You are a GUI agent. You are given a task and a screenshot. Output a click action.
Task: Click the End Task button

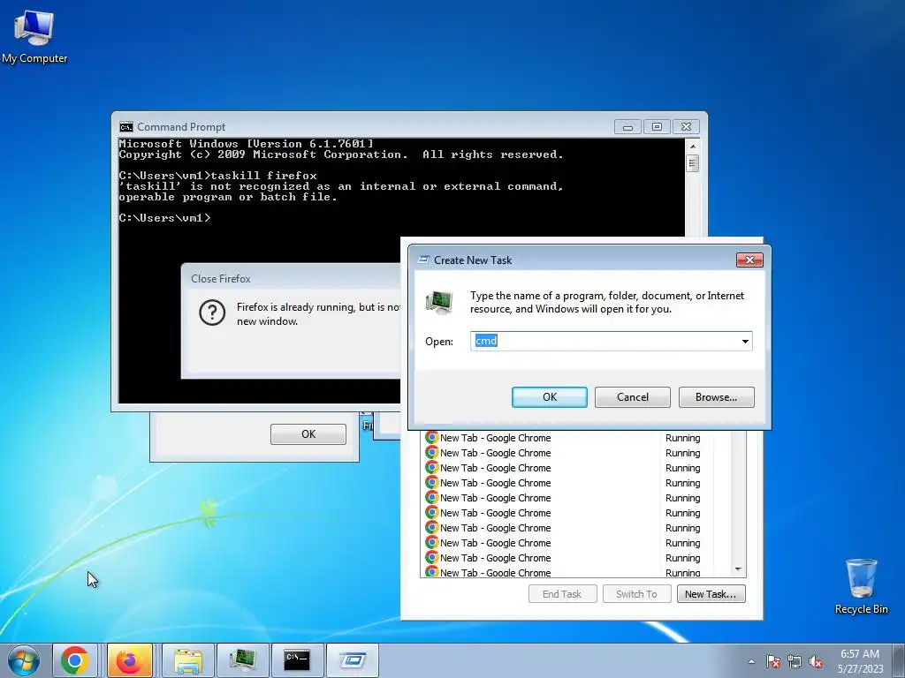[562, 594]
